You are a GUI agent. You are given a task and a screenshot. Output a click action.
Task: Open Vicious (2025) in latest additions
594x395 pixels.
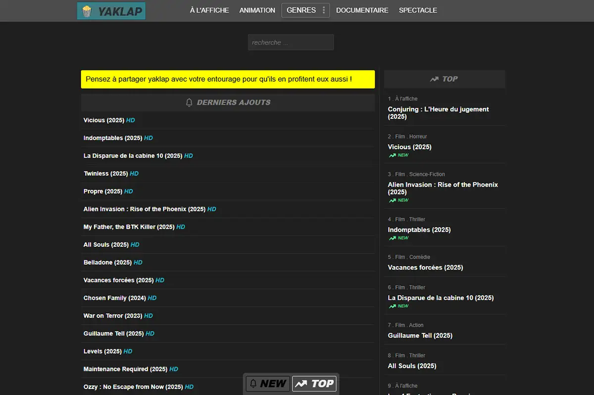pos(104,120)
